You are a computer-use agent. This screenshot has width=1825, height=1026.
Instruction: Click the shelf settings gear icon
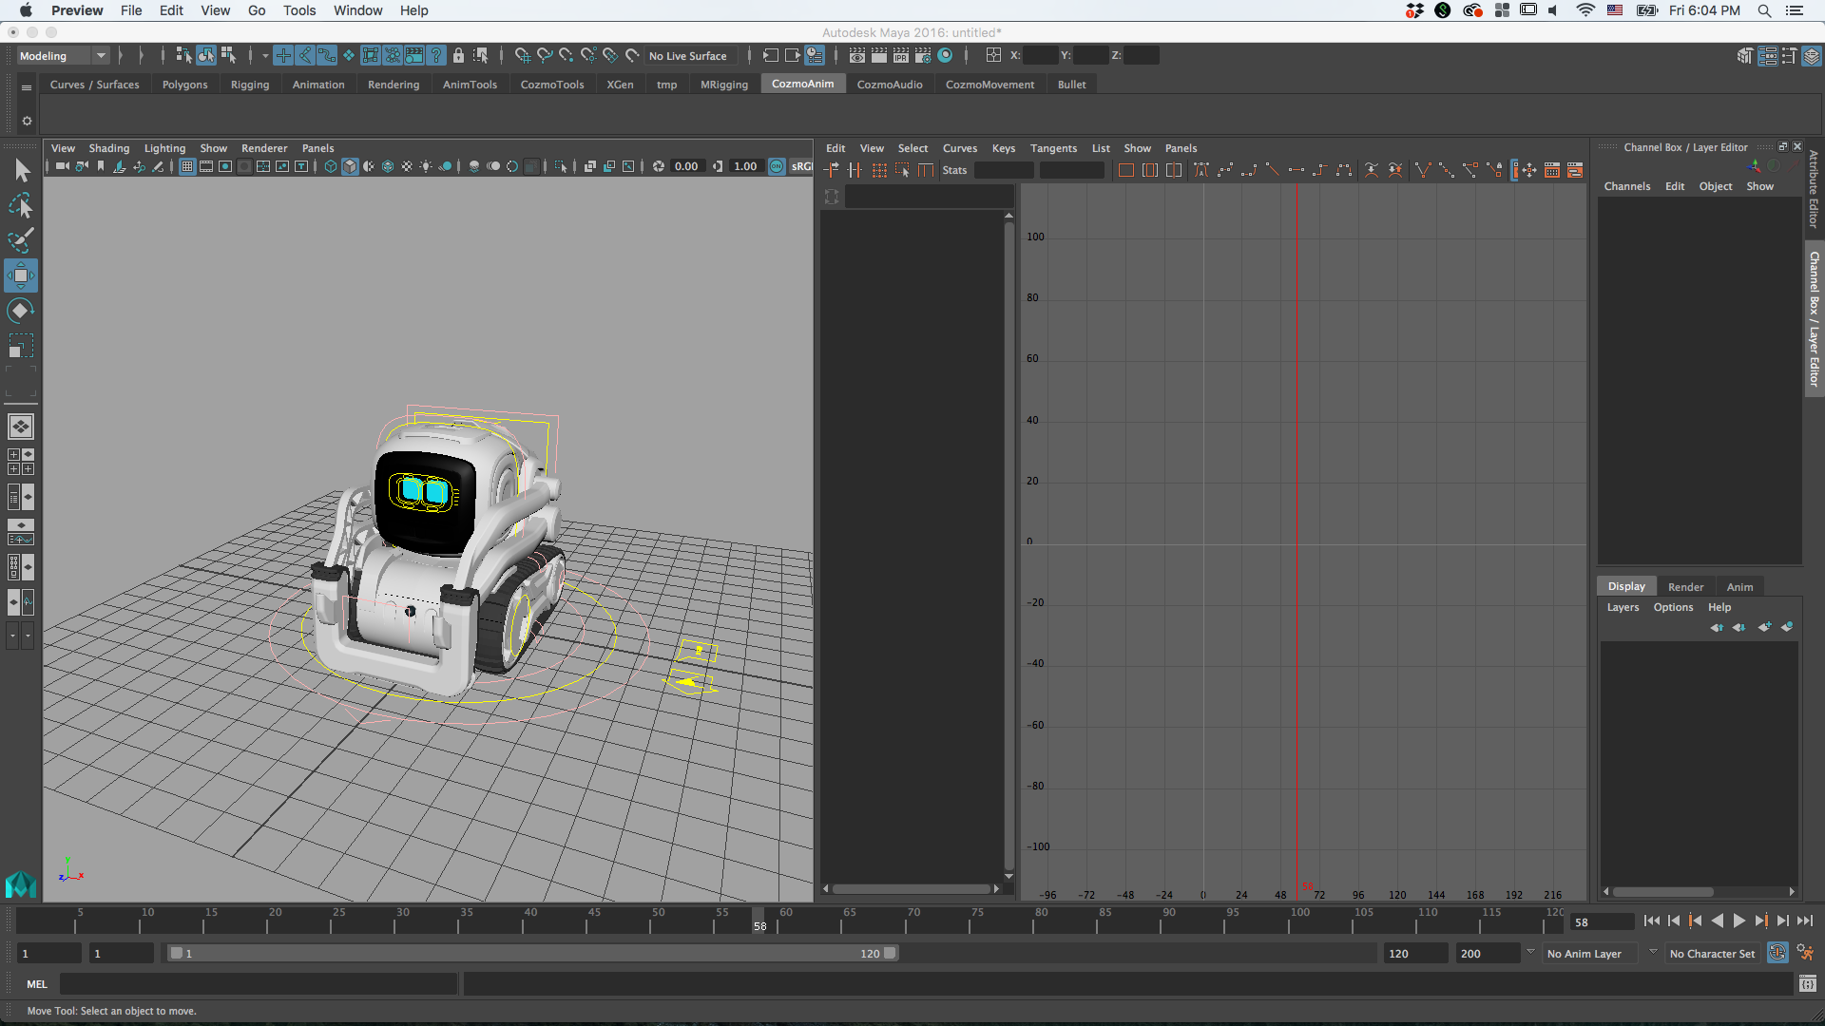pos(27,121)
